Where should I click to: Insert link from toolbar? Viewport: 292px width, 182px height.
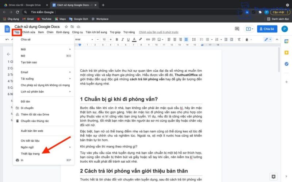coord(148,39)
